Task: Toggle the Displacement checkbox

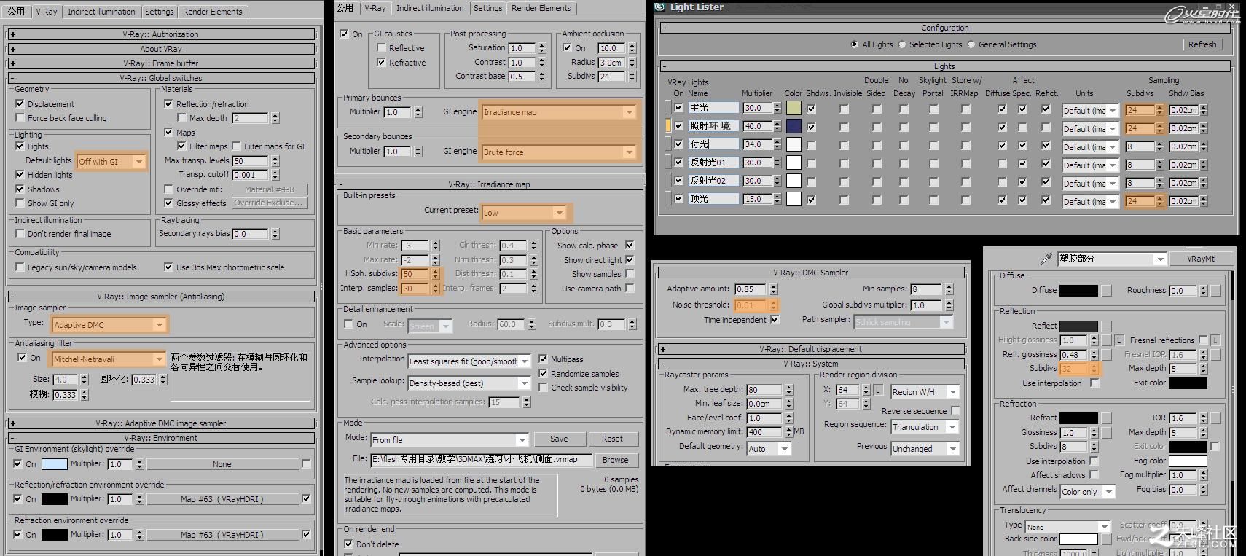Action: [20, 104]
